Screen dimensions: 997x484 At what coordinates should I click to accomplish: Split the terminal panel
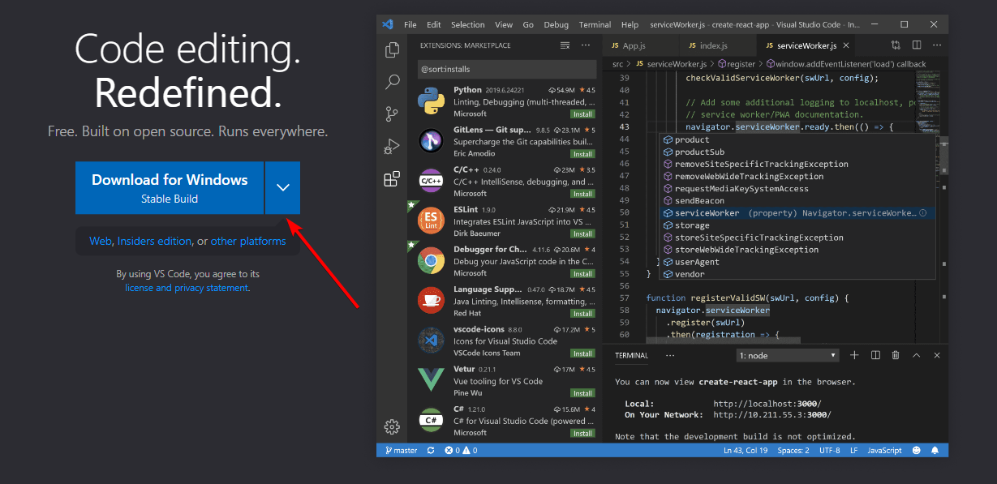pyautogui.click(x=875, y=355)
